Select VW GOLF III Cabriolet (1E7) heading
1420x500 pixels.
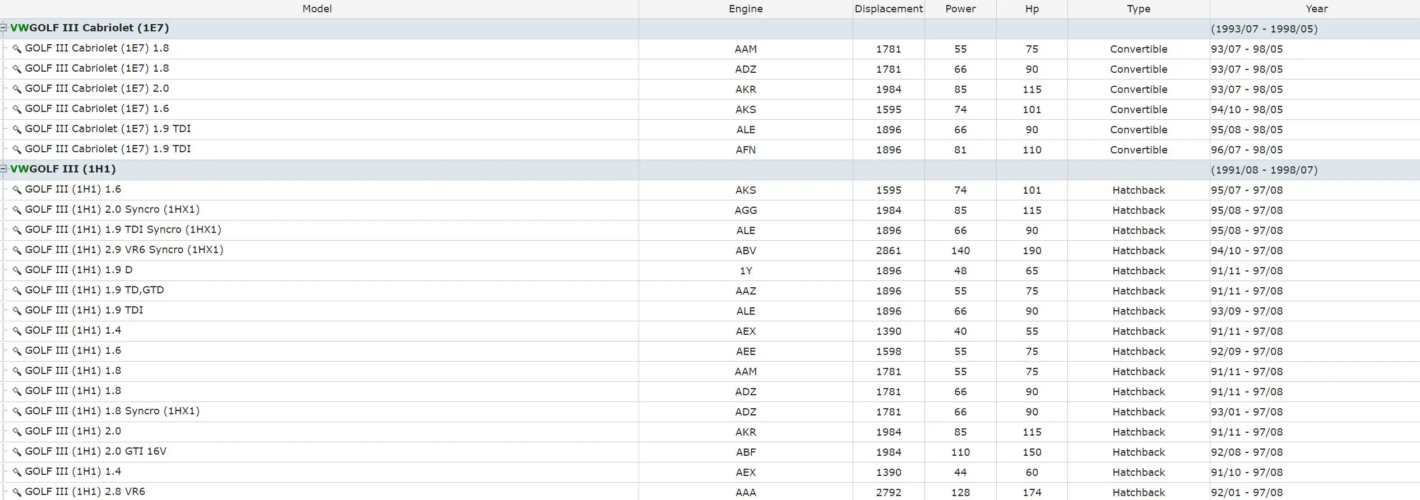(90, 28)
